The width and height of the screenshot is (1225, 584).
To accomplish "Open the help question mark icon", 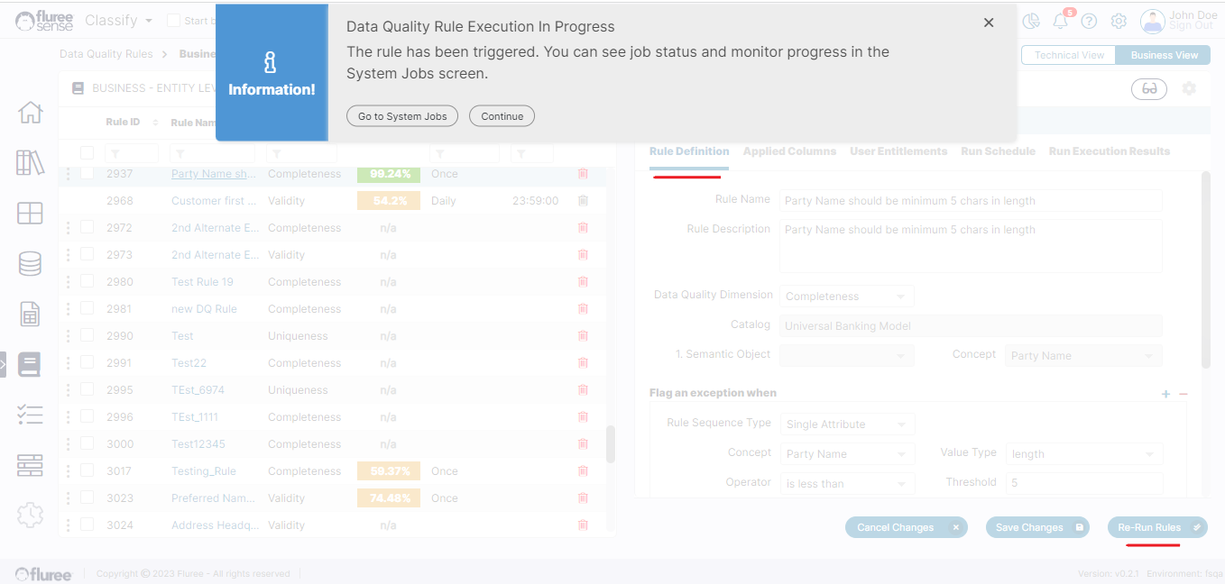I will click(1089, 22).
